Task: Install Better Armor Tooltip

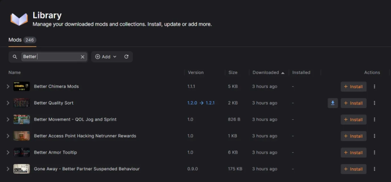Action: [353, 153]
